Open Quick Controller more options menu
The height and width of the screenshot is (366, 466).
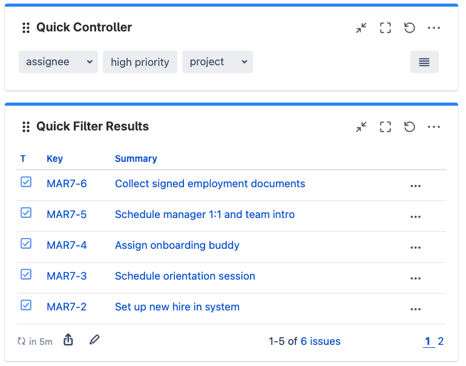pos(434,28)
